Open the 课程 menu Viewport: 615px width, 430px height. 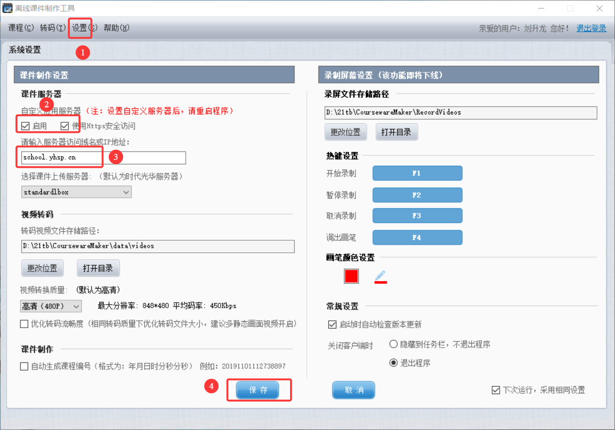pyautogui.click(x=21, y=28)
